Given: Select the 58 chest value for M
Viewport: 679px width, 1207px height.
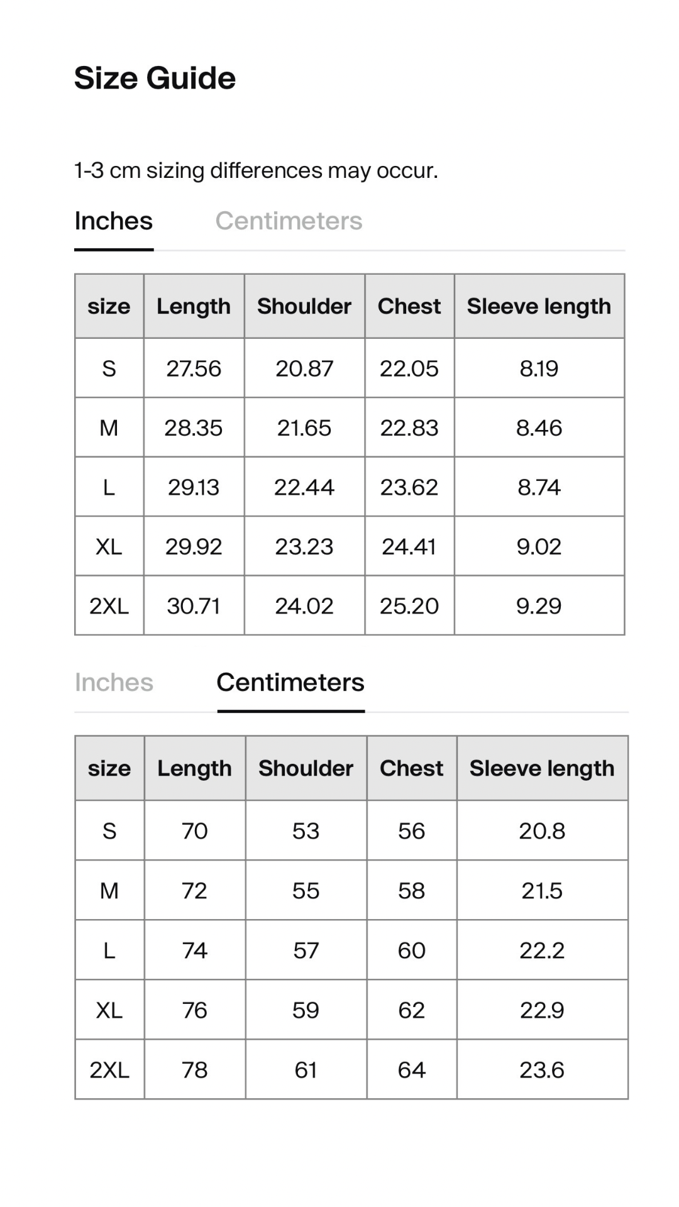Looking at the screenshot, I should point(412,891).
